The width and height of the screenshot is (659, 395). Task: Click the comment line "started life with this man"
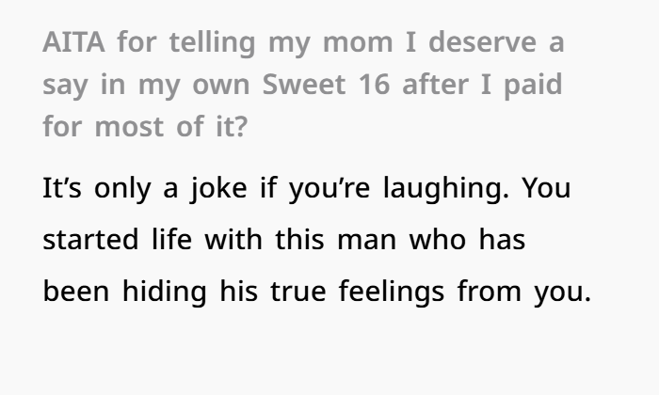284,239
